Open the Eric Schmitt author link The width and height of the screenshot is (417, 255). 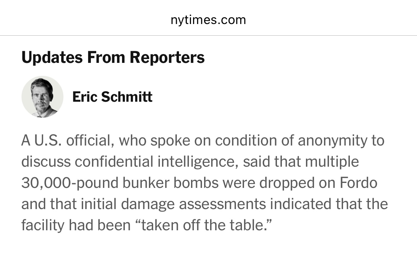(112, 97)
